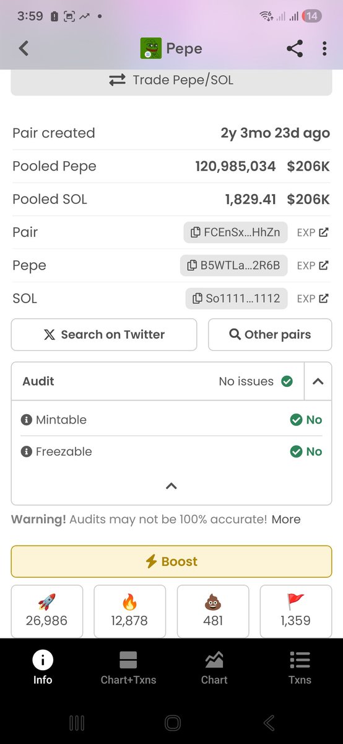Click Other pairs button
Screen dimensions: 343x744
[270, 335]
